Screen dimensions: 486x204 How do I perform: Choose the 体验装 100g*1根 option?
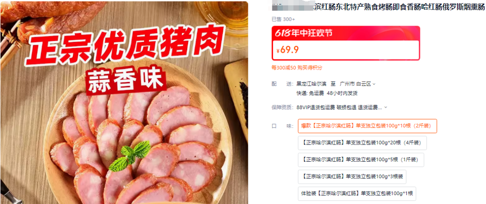pyautogui.click(x=357, y=194)
